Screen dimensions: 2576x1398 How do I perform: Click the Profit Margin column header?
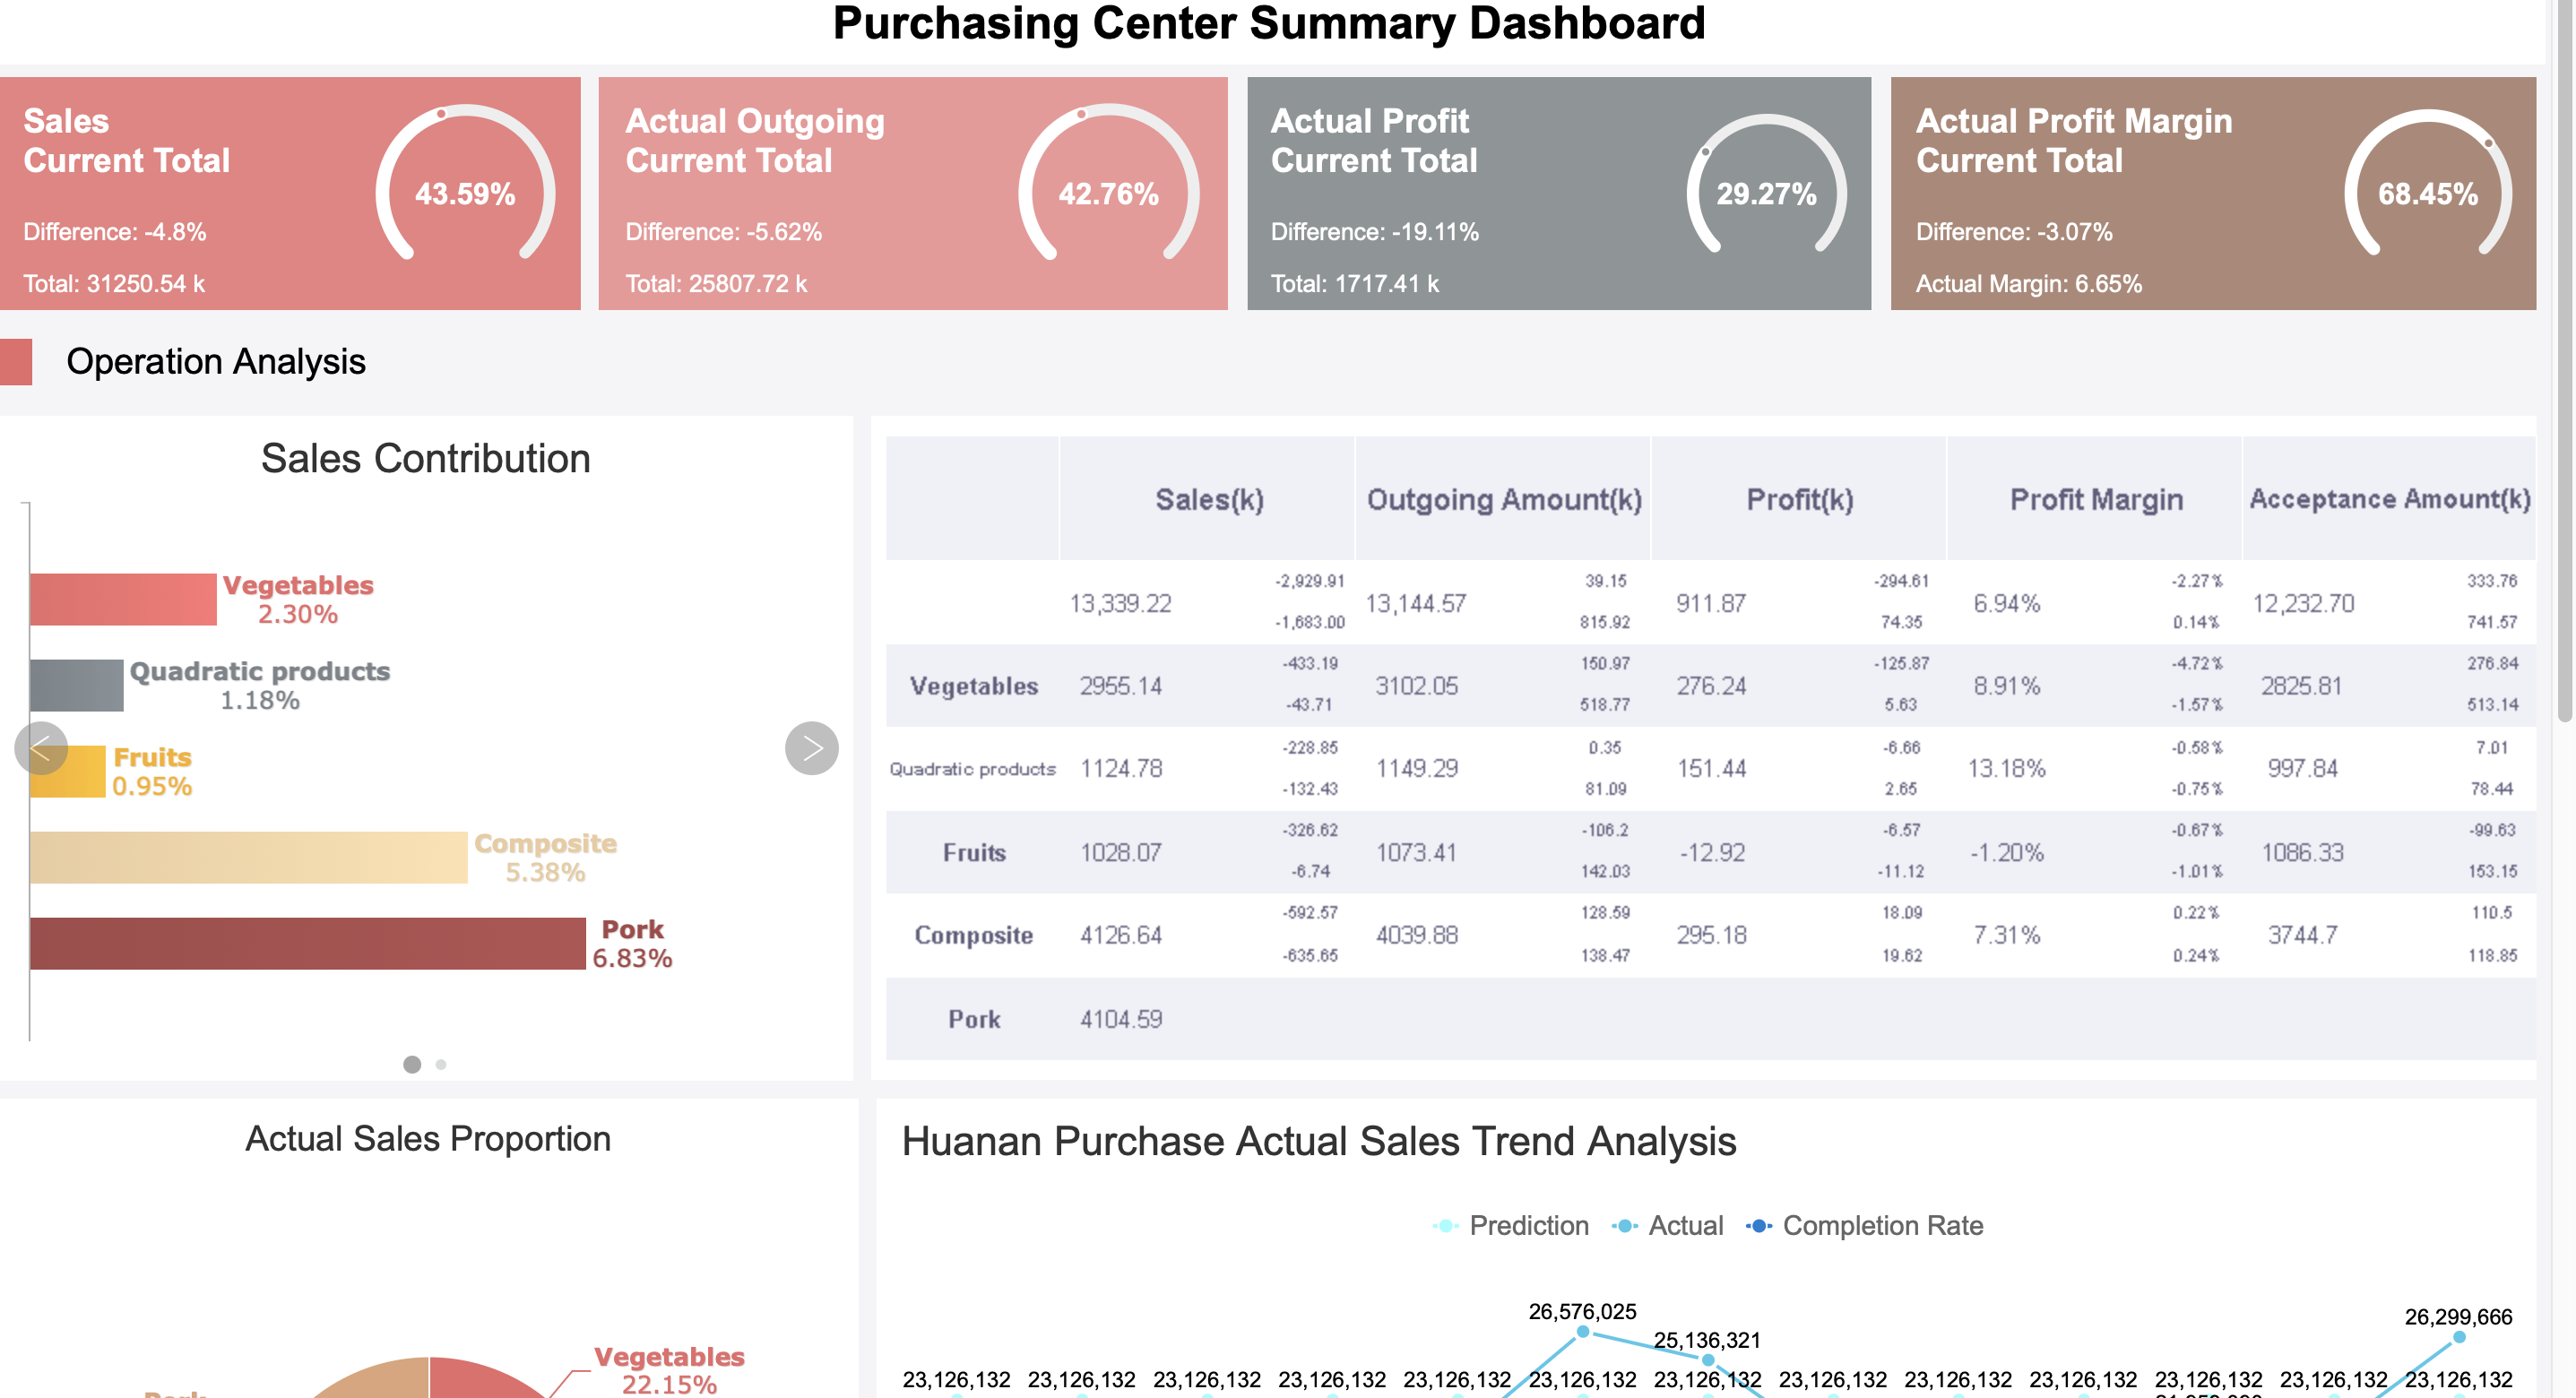(2096, 498)
